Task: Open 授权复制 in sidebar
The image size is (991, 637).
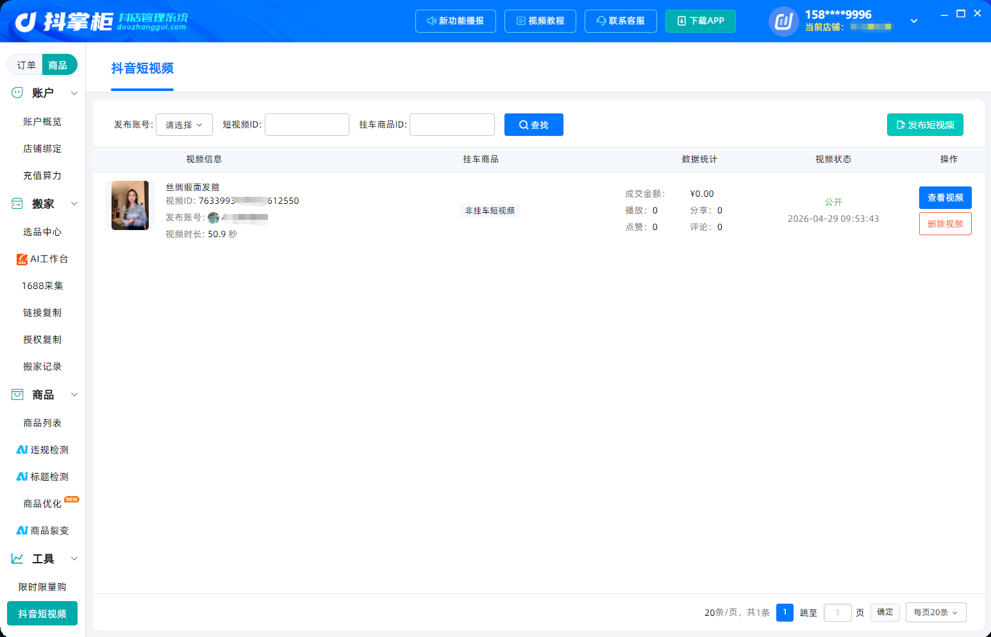Action: tap(42, 340)
